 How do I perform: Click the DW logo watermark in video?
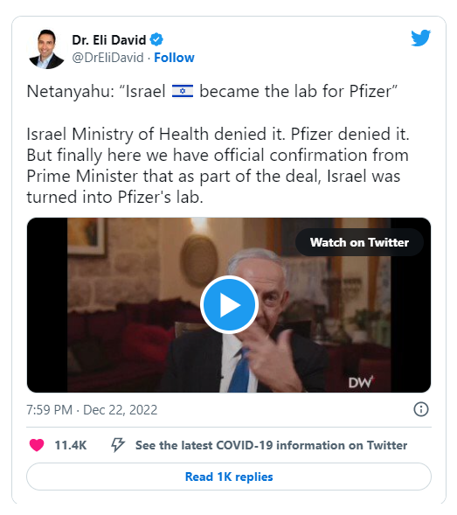(x=361, y=382)
